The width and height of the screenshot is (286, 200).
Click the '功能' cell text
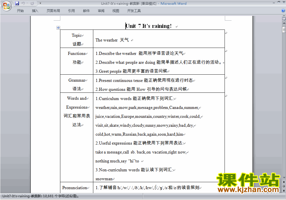(77, 62)
